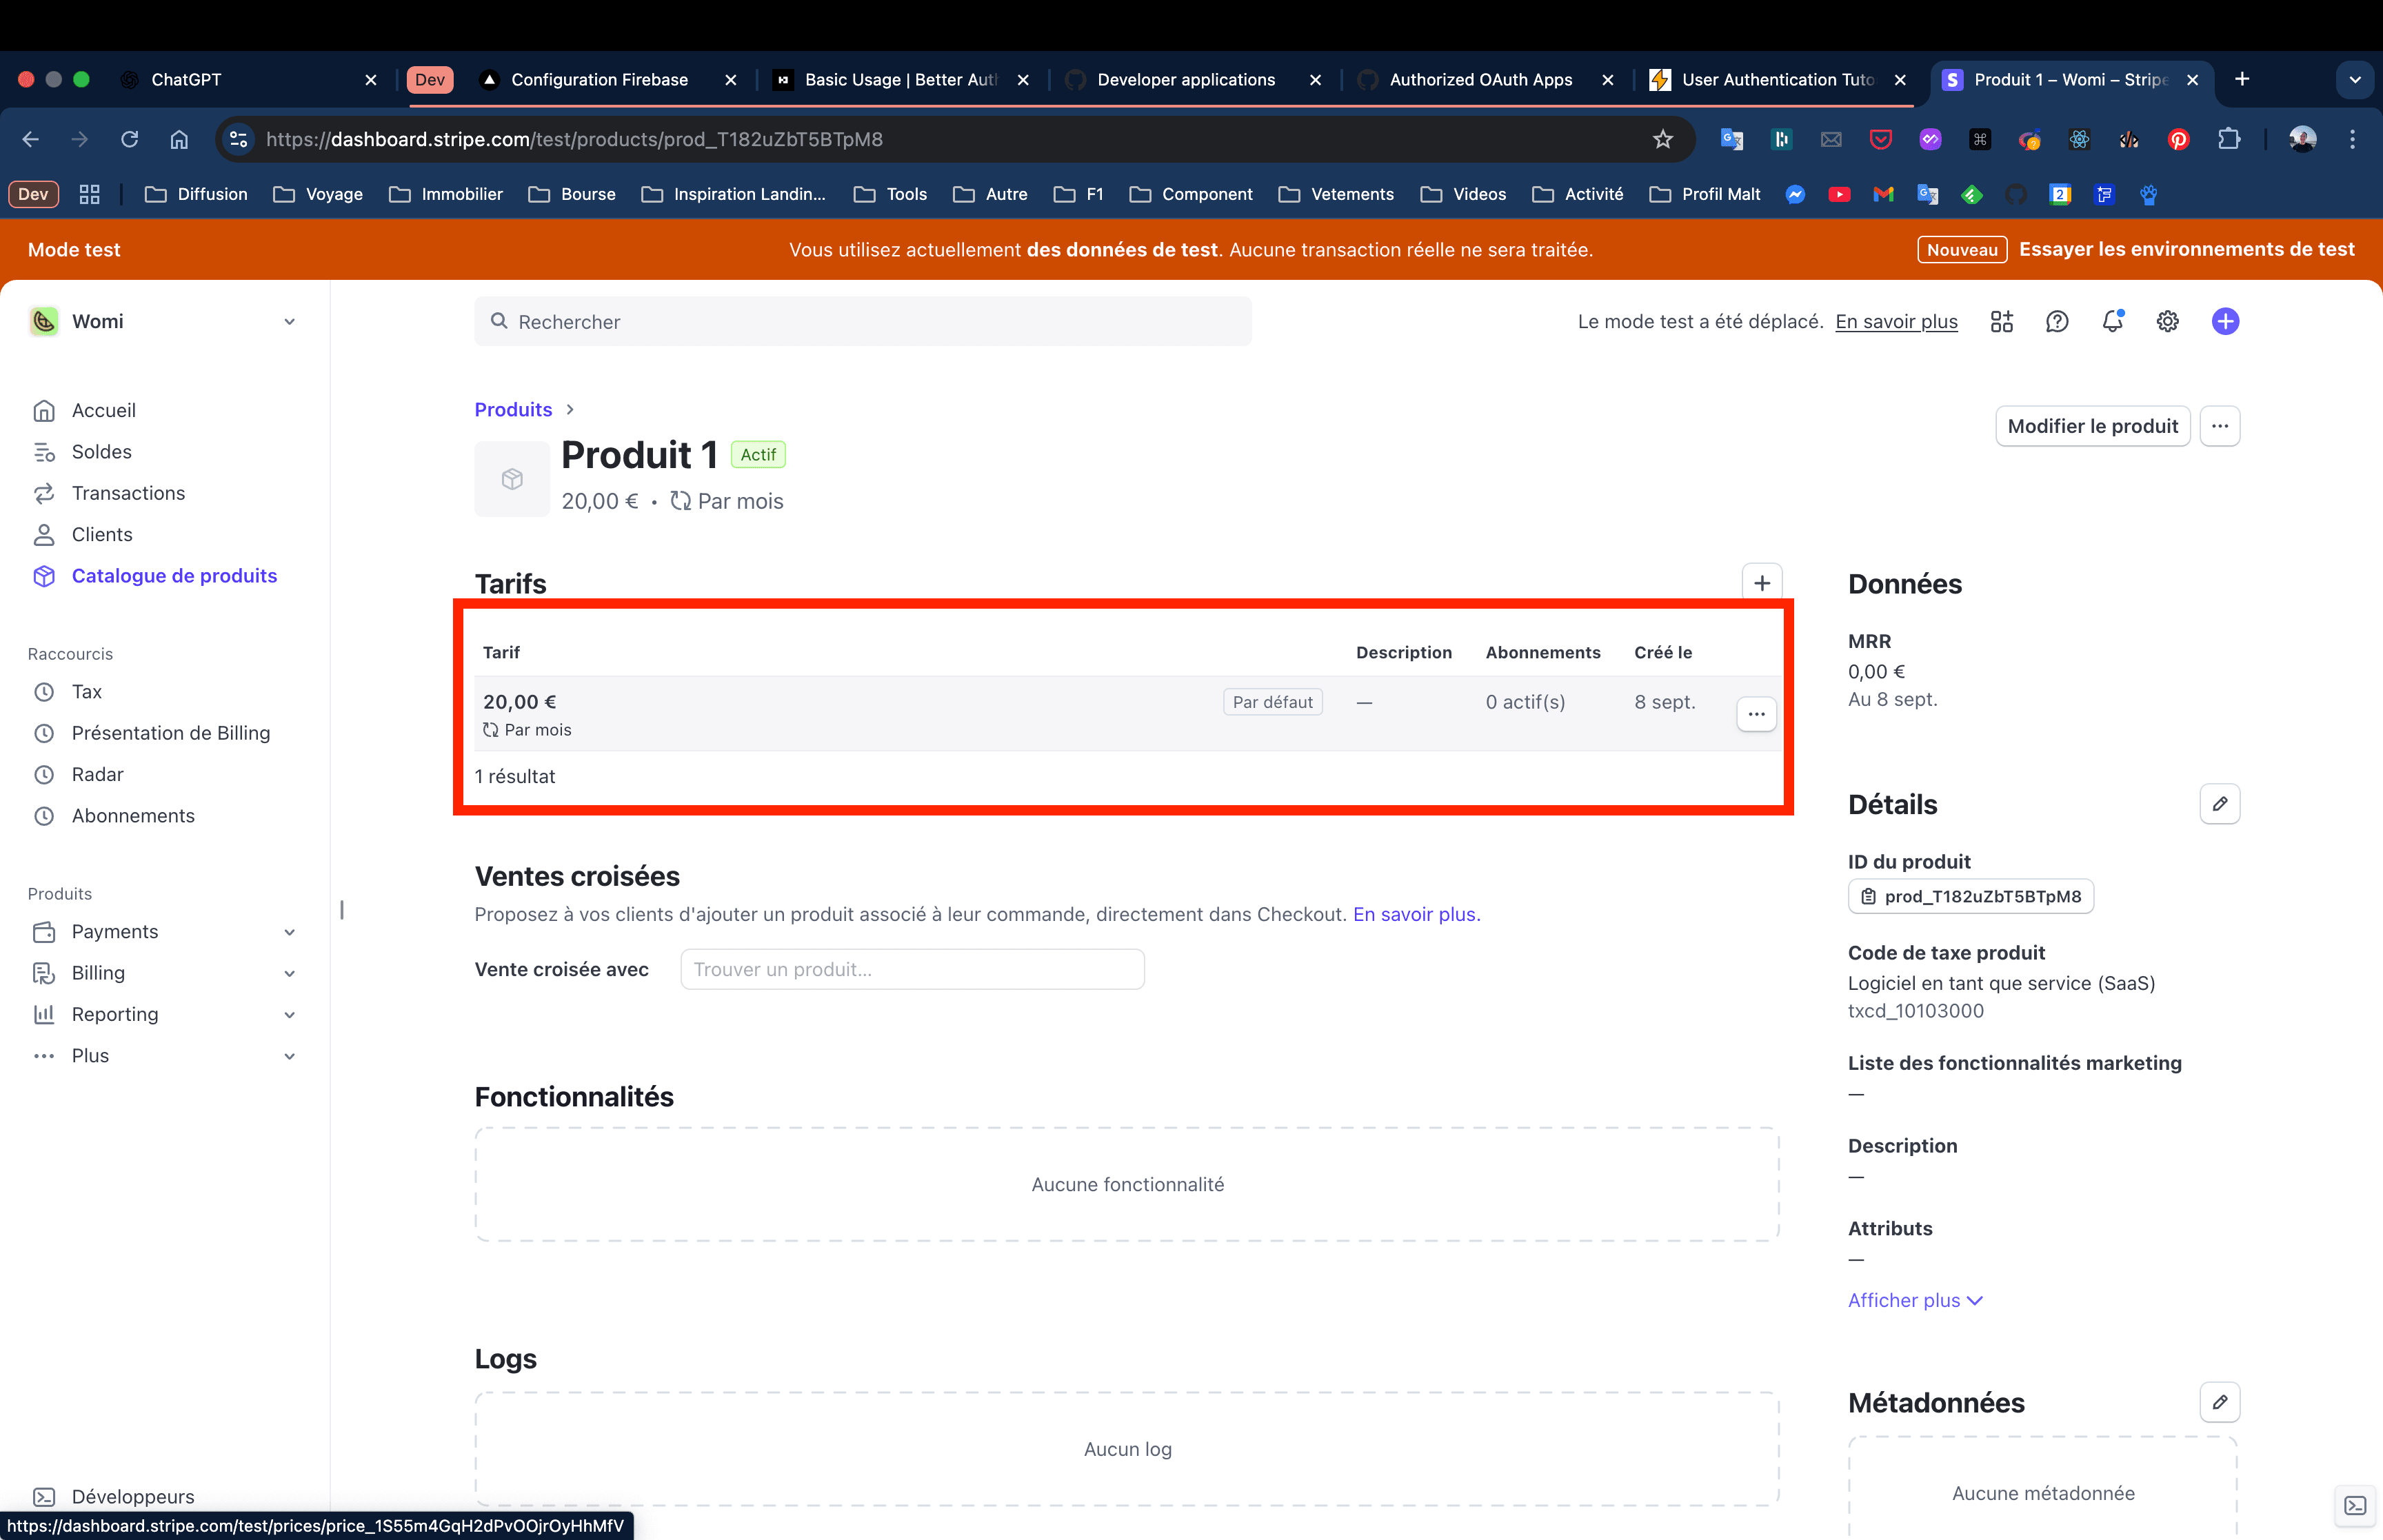Follow the Produits breadcrumb link

click(x=513, y=409)
